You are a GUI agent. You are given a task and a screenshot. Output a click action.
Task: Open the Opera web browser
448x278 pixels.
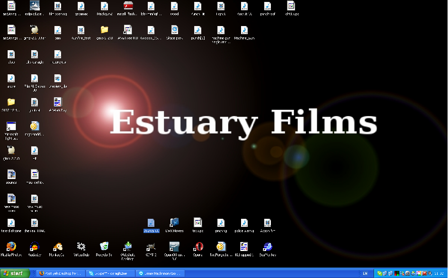[197, 247]
